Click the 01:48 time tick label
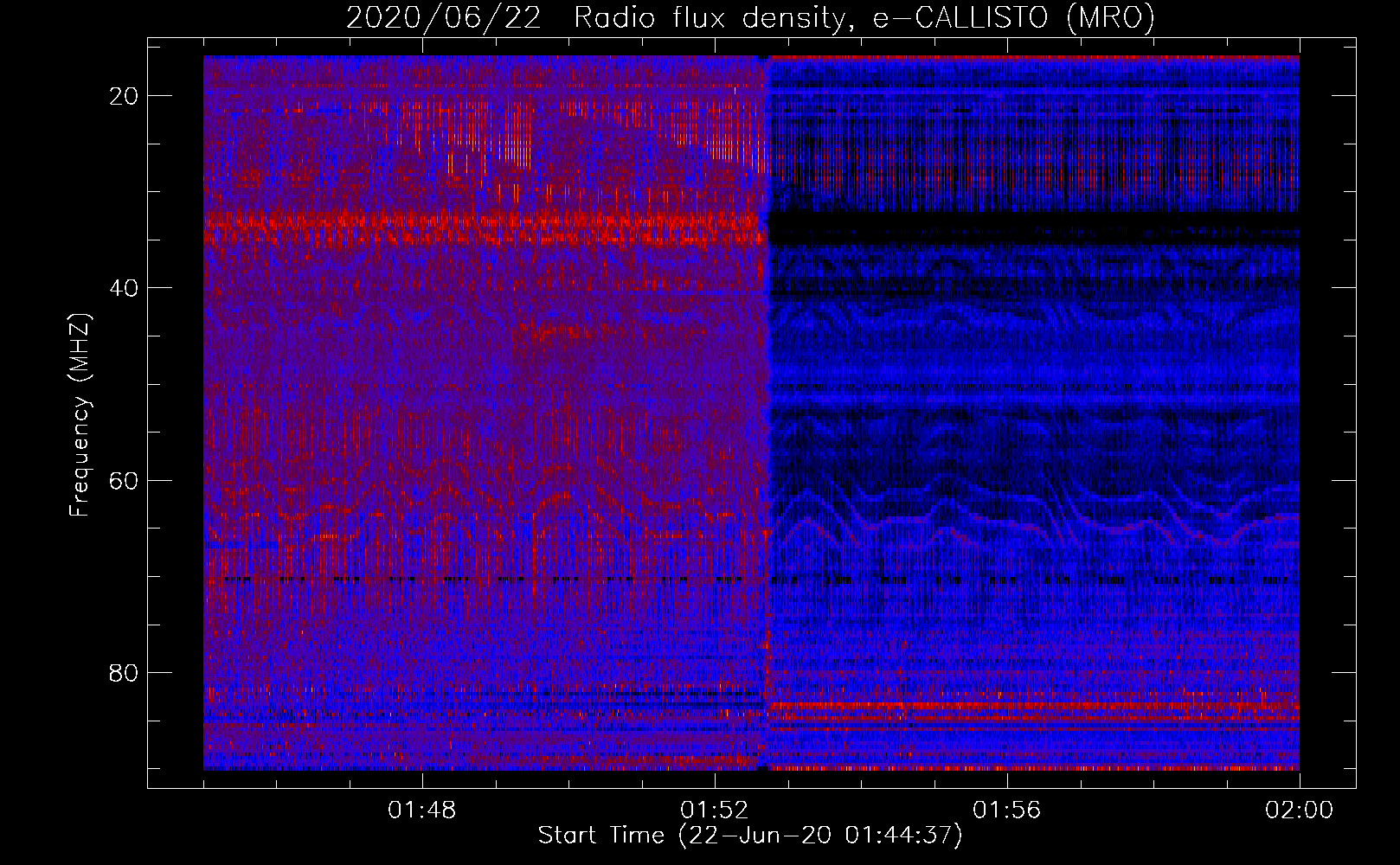The image size is (1400, 865). pyautogui.click(x=421, y=811)
